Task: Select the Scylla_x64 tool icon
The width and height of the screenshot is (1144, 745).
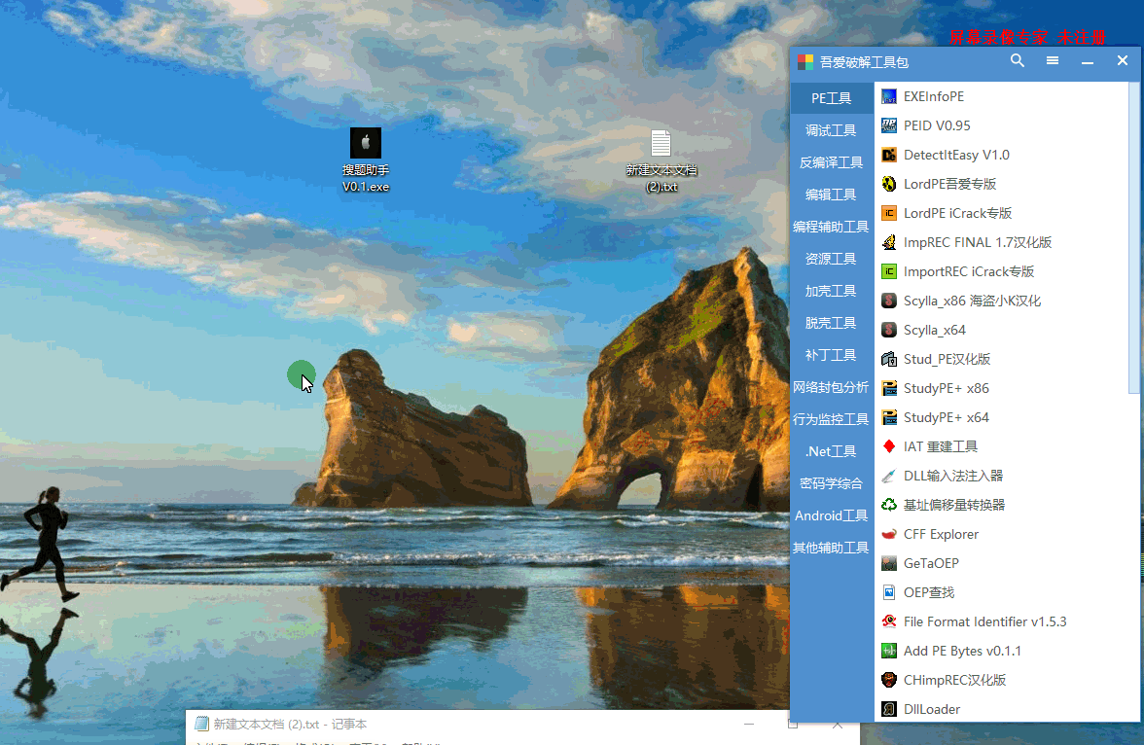Action: [x=889, y=330]
